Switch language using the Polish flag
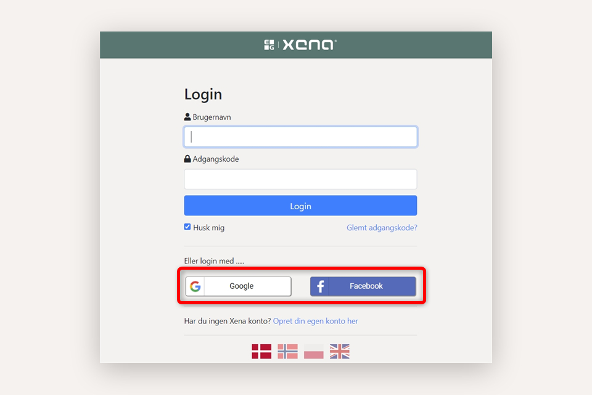The height and width of the screenshot is (395, 592). click(313, 351)
